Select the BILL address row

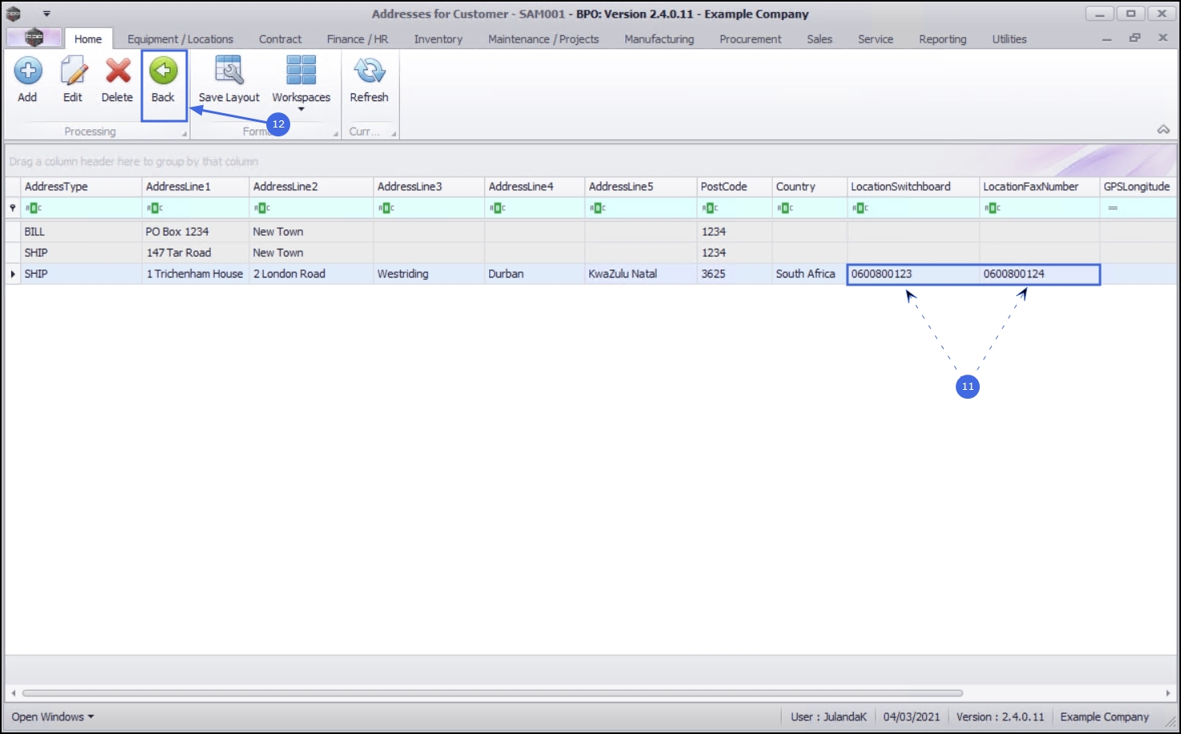[x=591, y=231]
